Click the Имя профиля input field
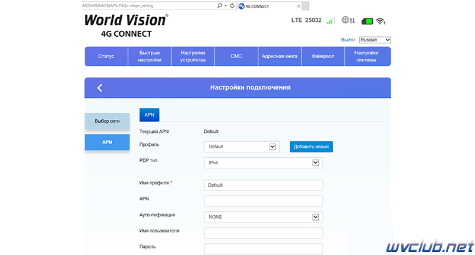This screenshot has width=475, height=255. pyautogui.click(x=263, y=185)
